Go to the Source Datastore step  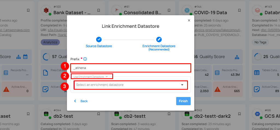tap(99, 46)
